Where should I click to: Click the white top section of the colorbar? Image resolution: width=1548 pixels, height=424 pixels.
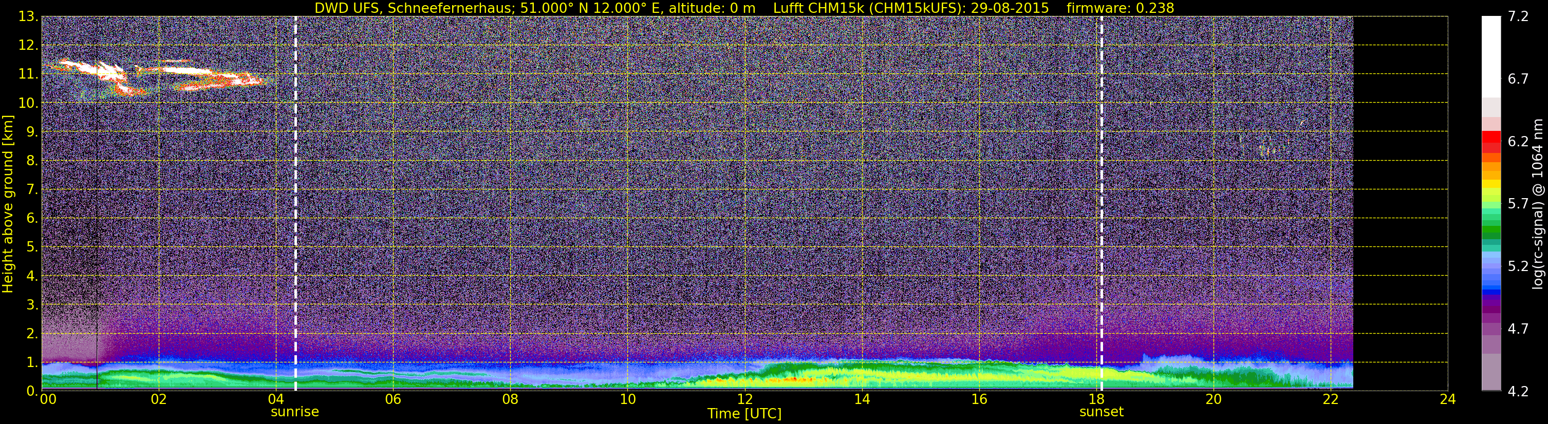pyautogui.click(x=1491, y=57)
